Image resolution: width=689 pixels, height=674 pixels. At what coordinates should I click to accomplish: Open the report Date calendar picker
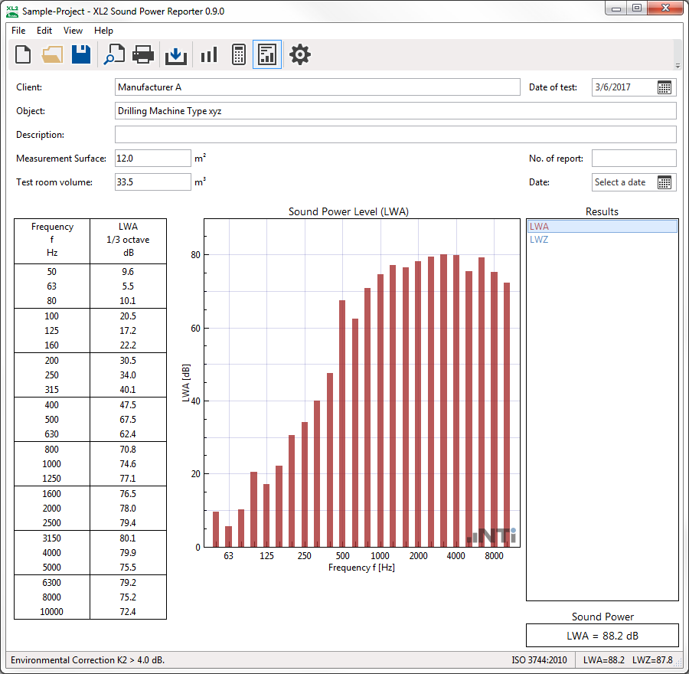click(665, 182)
